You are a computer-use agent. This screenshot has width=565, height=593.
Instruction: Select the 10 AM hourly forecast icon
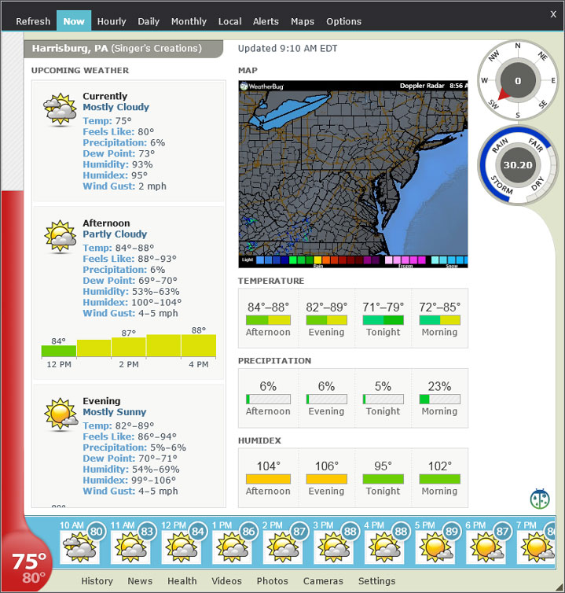[x=79, y=547]
